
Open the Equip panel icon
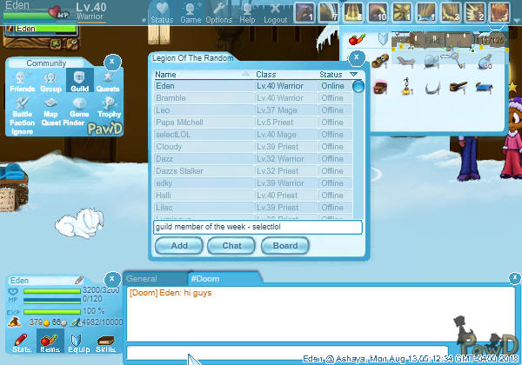(x=77, y=342)
